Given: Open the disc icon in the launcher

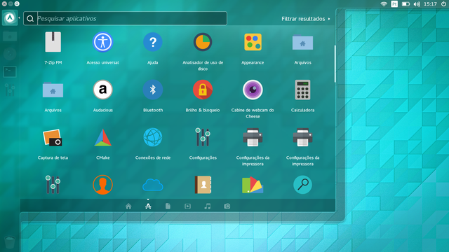Looking at the screenshot, I should [10, 54].
